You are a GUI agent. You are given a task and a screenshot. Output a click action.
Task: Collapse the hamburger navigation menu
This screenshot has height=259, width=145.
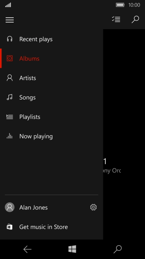pos(9,20)
